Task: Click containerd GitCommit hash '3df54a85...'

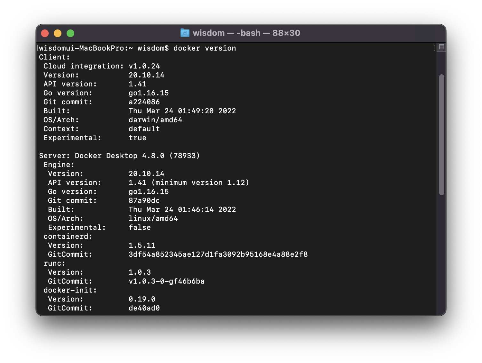Action: click(218, 254)
